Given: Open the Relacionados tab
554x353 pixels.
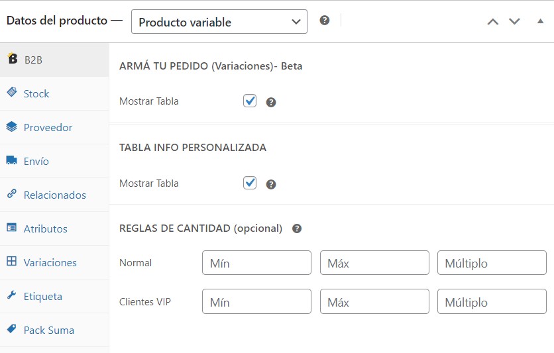Looking at the screenshot, I should point(54,195).
